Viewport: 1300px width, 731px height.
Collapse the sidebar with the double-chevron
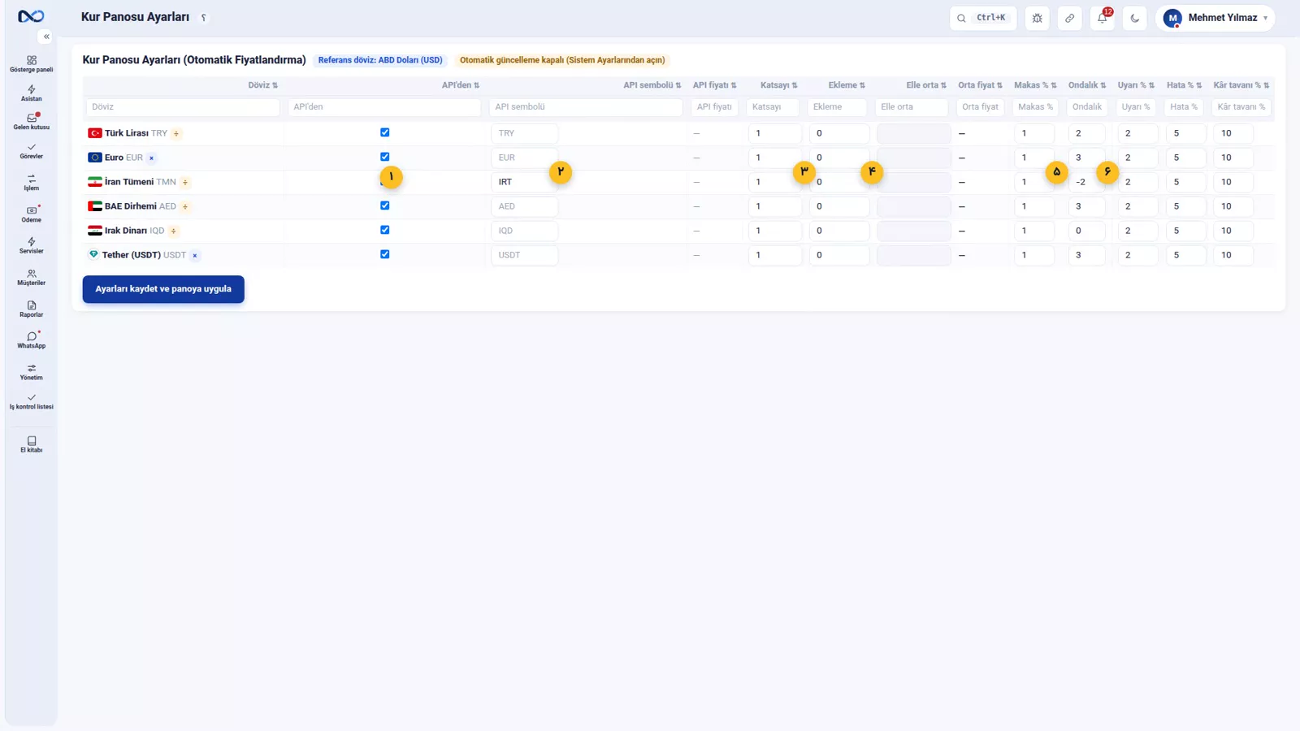point(46,37)
